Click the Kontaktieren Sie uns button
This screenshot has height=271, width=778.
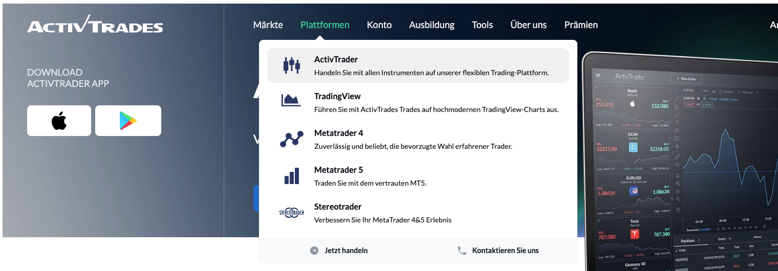pos(498,251)
